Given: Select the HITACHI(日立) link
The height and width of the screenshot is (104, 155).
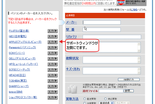Looking at the screenshot, I should point(17,75).
